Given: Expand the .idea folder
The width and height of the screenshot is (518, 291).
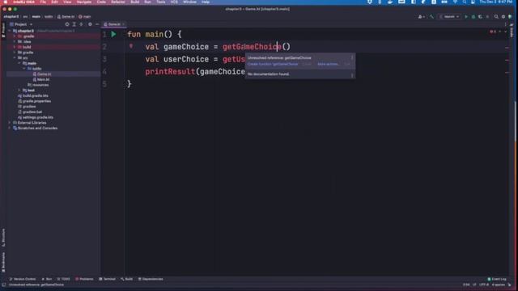Looking at the screenshot, I should 15,41.
